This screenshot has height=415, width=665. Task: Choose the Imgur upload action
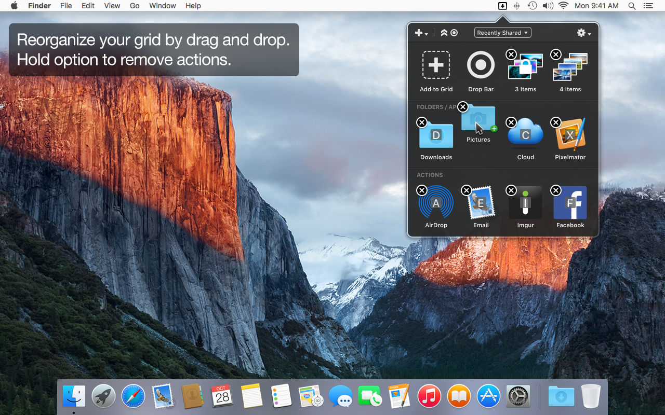525,202
